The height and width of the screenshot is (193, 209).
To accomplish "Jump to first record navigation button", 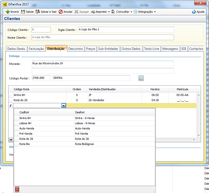I will tap(11, 140).
